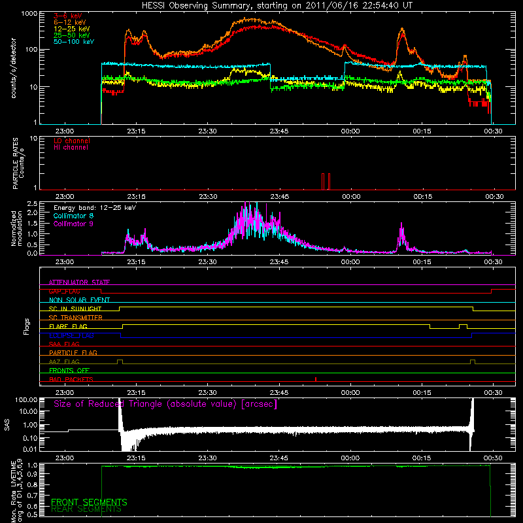Select the FRONTS_OFF flag label
Viewport: 523px width, 523px height.
click(69, 371)
